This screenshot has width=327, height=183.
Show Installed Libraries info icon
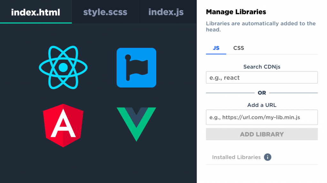(x=268, y=157)
